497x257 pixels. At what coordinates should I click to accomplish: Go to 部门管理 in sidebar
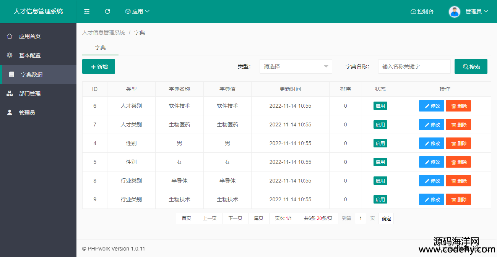(30, 94)
